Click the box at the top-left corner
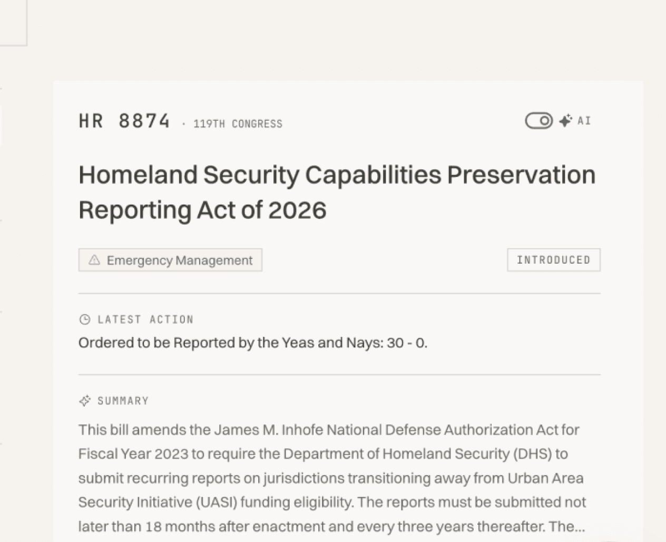 [x=13, y=23]
